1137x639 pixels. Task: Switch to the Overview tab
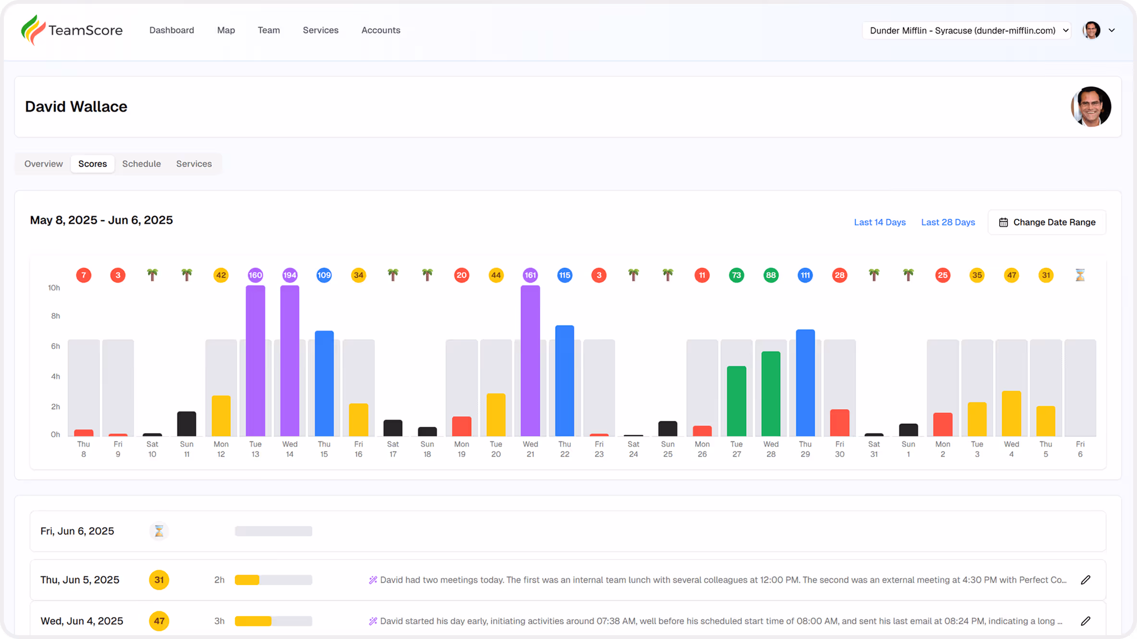tap(44, 164)
